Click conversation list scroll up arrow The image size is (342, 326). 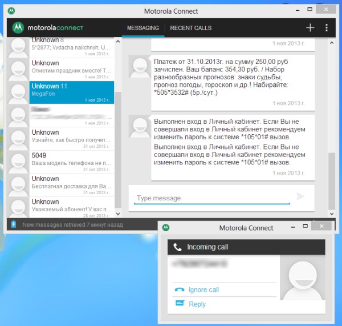tap(118, 41)
